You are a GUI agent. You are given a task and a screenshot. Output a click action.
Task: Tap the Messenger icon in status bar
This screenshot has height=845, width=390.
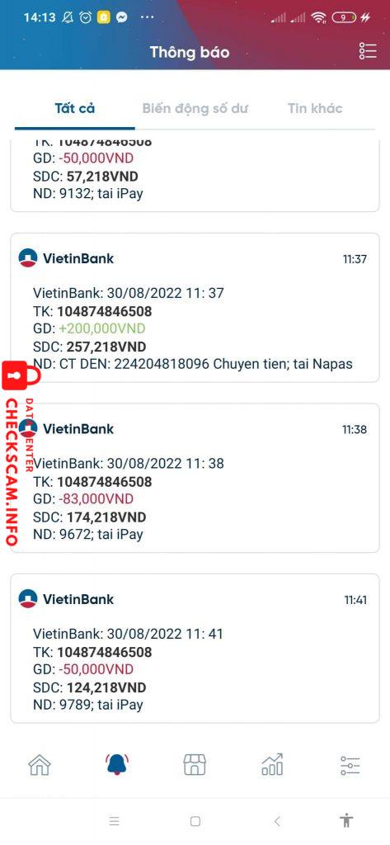pyautogui.click(x=122, y=17)
